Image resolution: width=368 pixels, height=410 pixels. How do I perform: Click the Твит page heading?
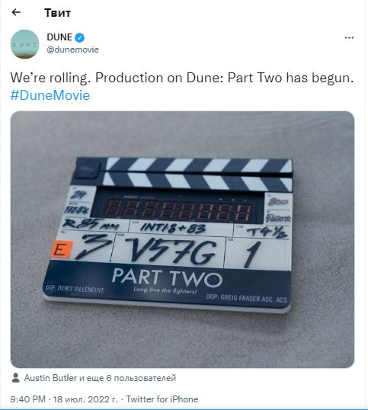tap(57, 13)
